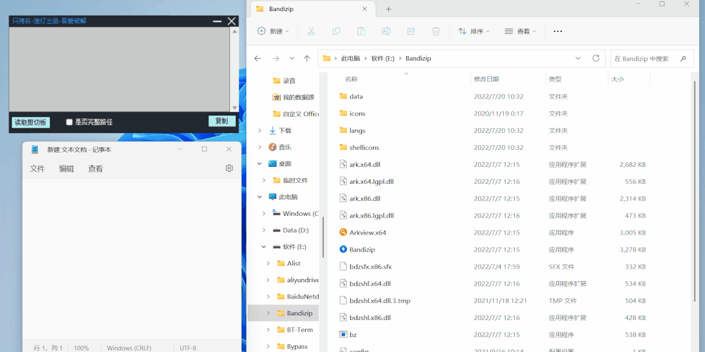Screen dimensions: 705x352
Task: Open Notepad View menu (查看)
Action: click(x=95, y=169)
